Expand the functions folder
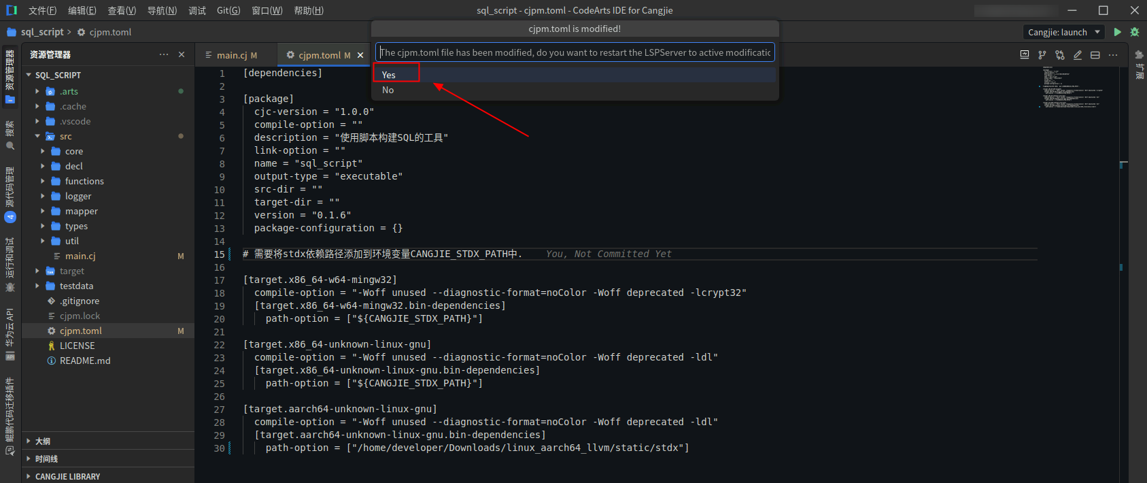Screen dimensions: 1147x483 (43, 181)
